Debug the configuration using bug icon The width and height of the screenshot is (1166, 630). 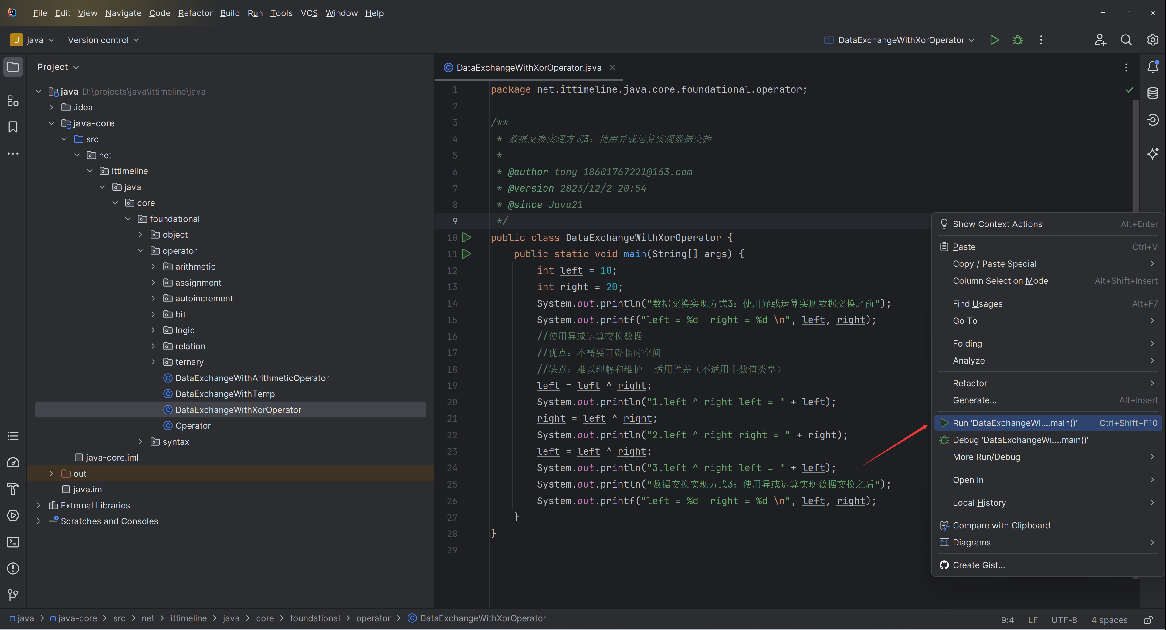coord(1018,40)
